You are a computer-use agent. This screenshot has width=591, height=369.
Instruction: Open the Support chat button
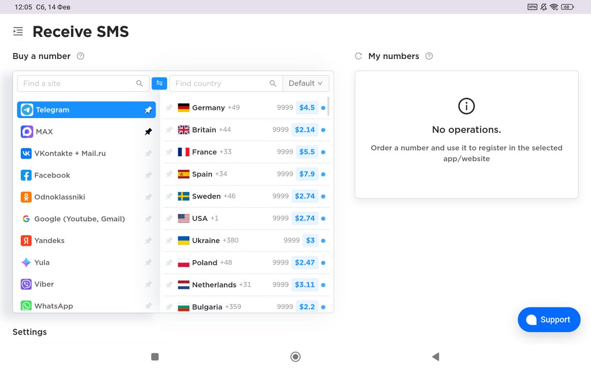(x=549, y=320)
